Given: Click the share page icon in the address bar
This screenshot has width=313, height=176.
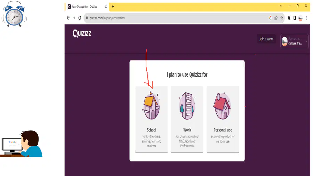Looking at the screenshot, I should click(276, 18).
